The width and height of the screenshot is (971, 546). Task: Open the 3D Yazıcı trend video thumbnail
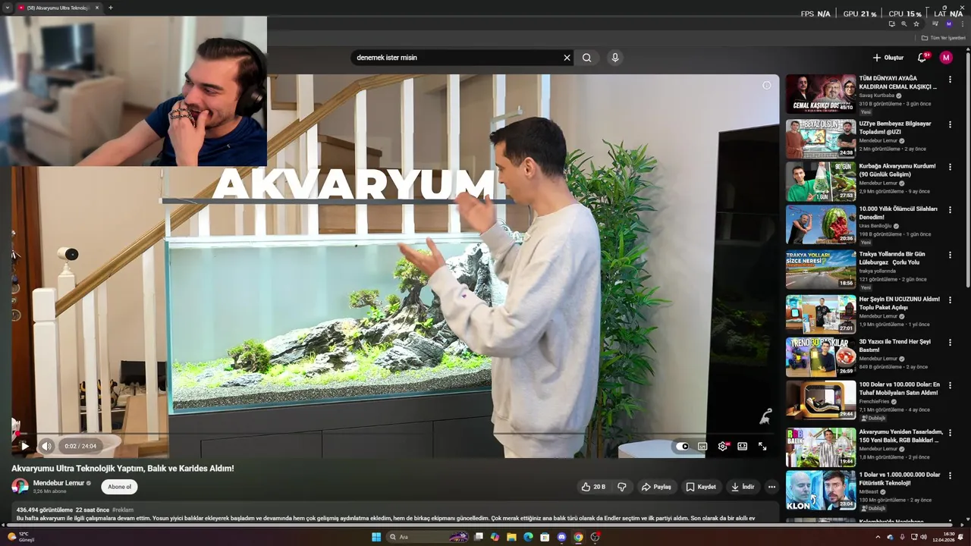tap(821, 357)
